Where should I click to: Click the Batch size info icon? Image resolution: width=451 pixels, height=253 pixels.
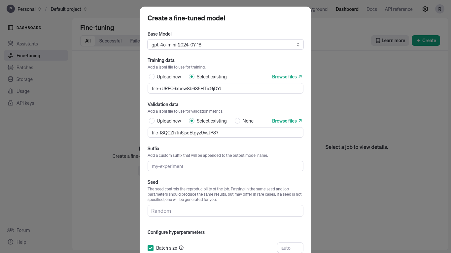point(181,248)
